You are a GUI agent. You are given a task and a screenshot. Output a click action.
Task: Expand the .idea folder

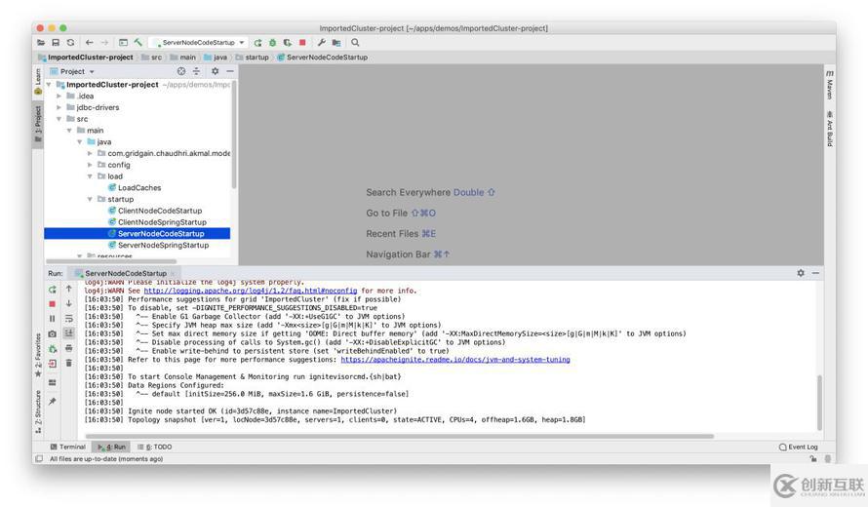coord(59,97)
